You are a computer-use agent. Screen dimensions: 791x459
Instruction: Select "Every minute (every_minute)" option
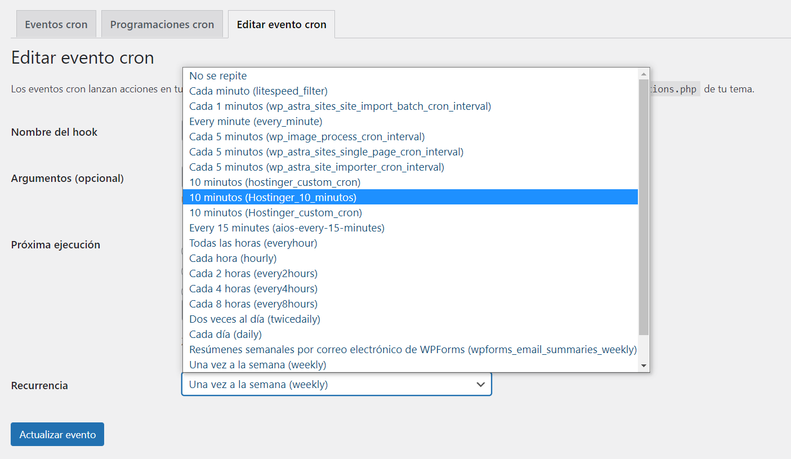pos(256,121)
